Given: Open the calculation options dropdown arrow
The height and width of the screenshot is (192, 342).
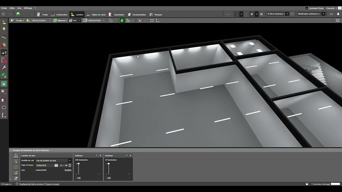Looking at the screenshot, I should (x=241, y=14).
